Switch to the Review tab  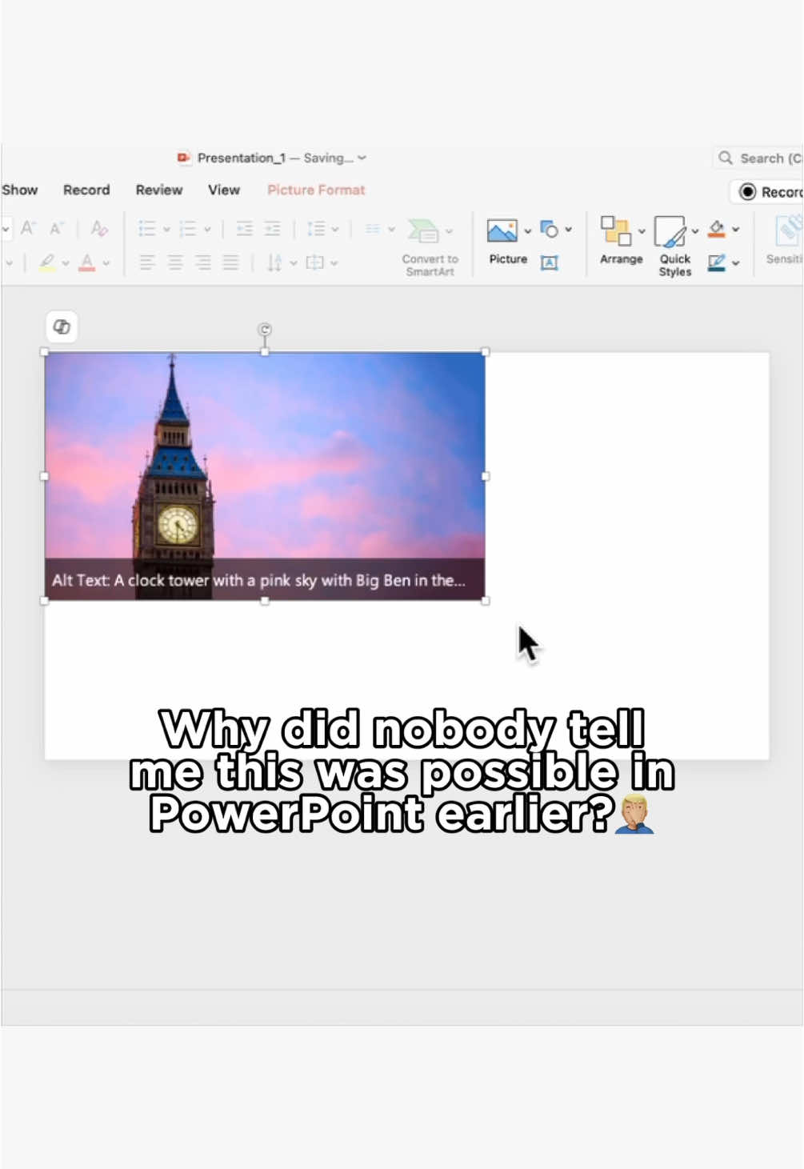point(158,190)
